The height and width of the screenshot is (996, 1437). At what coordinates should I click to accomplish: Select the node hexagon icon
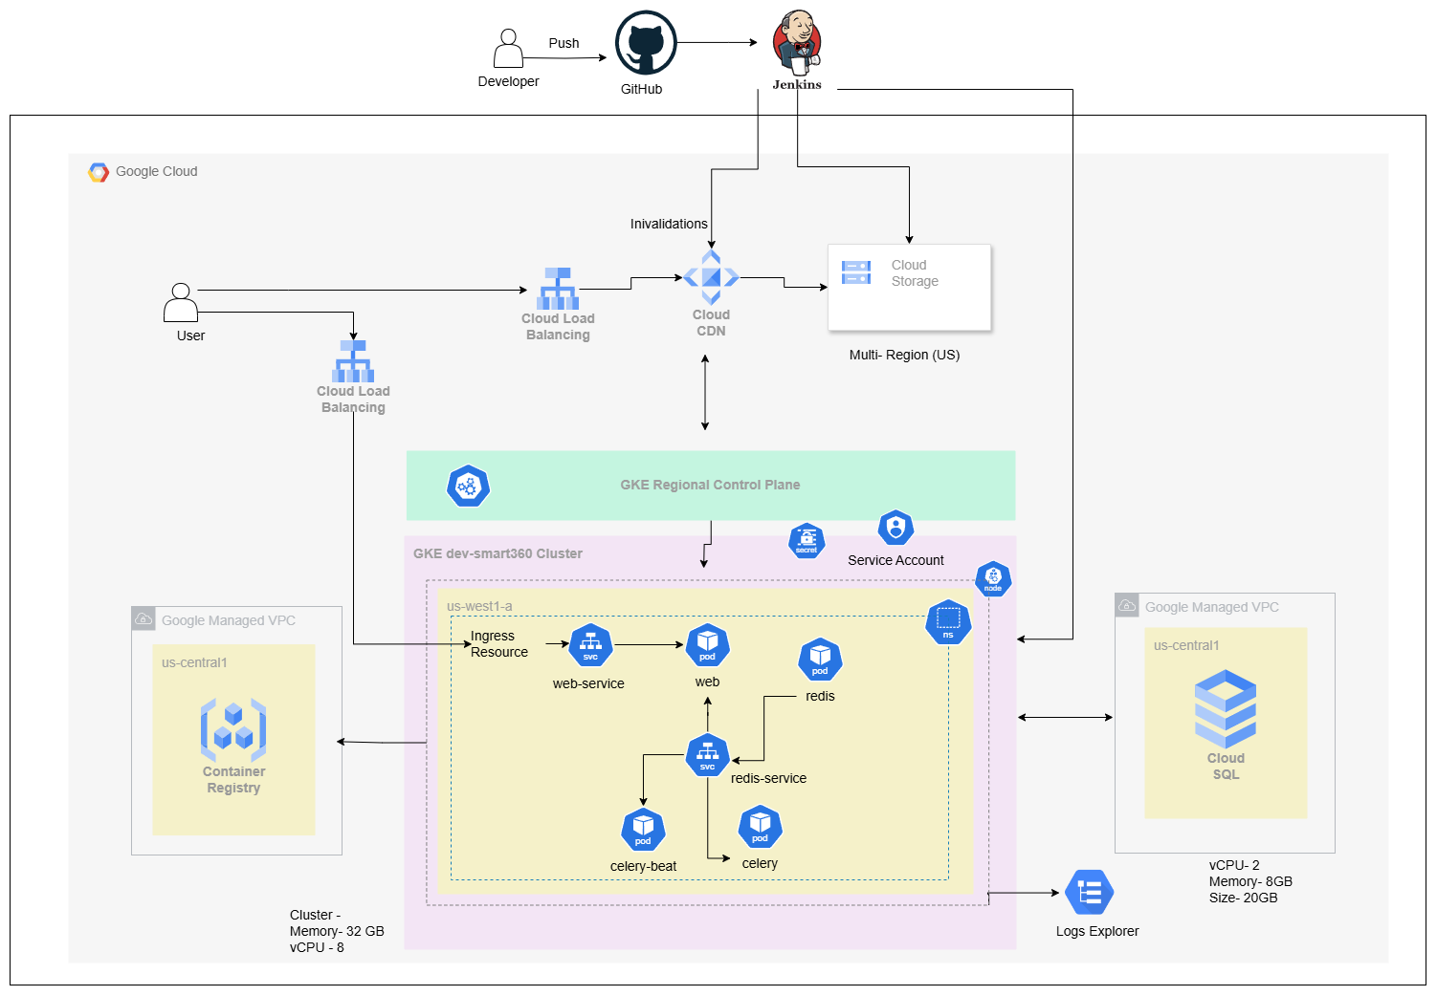[993, 578]
